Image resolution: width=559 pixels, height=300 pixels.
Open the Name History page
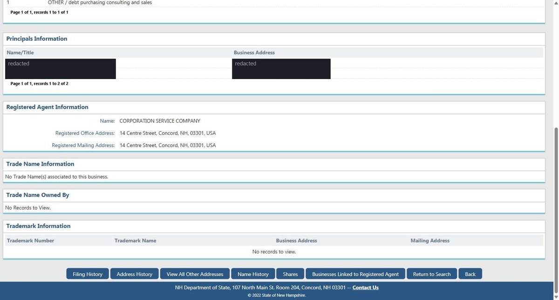point(253,274)
